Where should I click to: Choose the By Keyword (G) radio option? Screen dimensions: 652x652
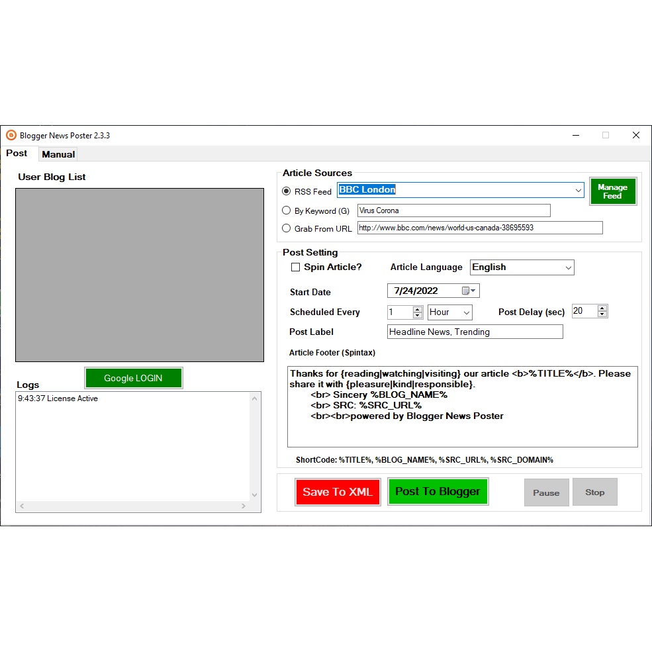pos(287,210)
